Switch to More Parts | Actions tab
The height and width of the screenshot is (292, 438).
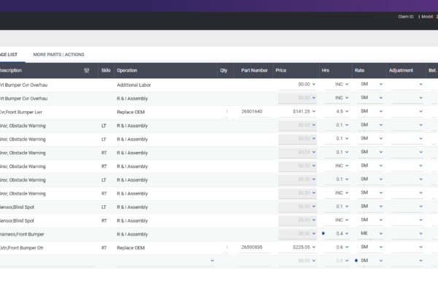58,55
